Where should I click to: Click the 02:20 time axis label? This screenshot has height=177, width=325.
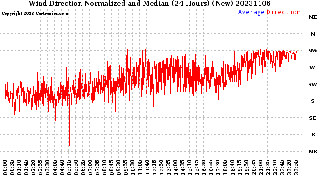tap(33, 168)
